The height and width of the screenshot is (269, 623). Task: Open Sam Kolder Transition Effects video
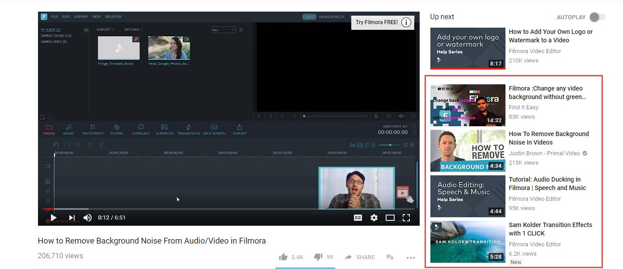[x=550, y=229]
